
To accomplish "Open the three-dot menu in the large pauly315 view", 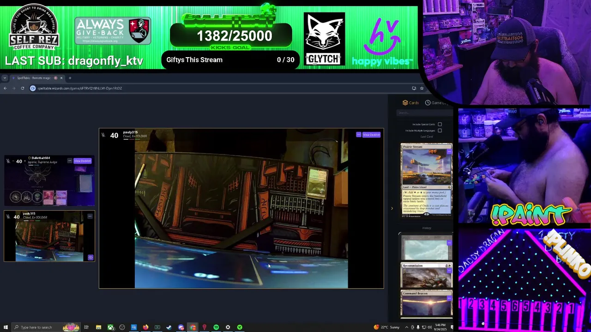I will (358, 135).
